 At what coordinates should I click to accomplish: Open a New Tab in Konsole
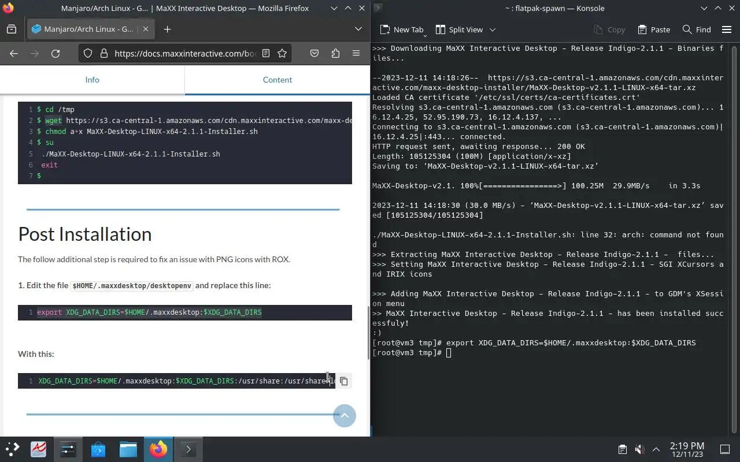(x=402, y=29)
